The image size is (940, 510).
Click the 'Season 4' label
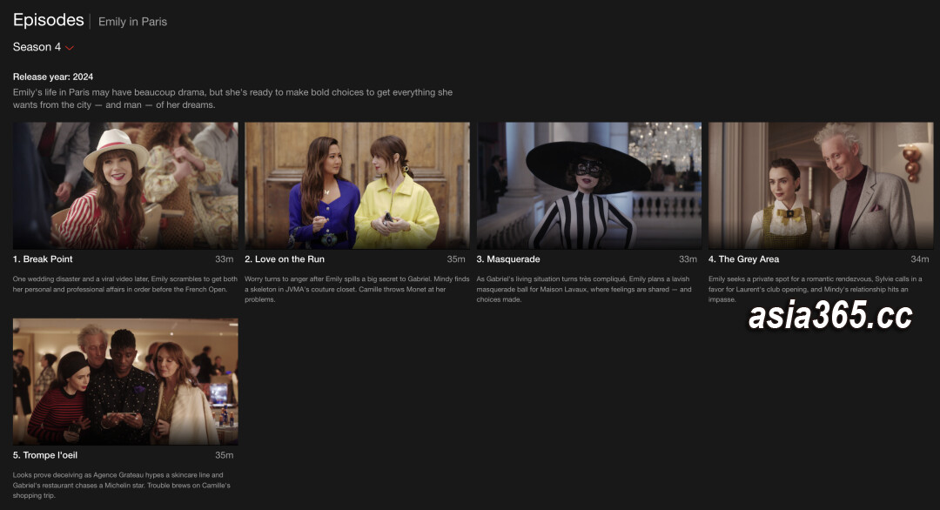pyautogui.click(x=37, y=47)
